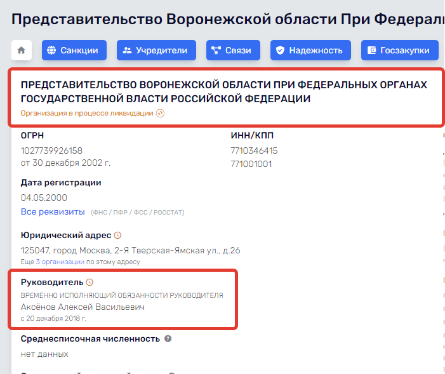Image resolution: width=445 pixels, height=374 pixels.
Task: Select the KPP value 771001001
Action: [x=251, y=164]
